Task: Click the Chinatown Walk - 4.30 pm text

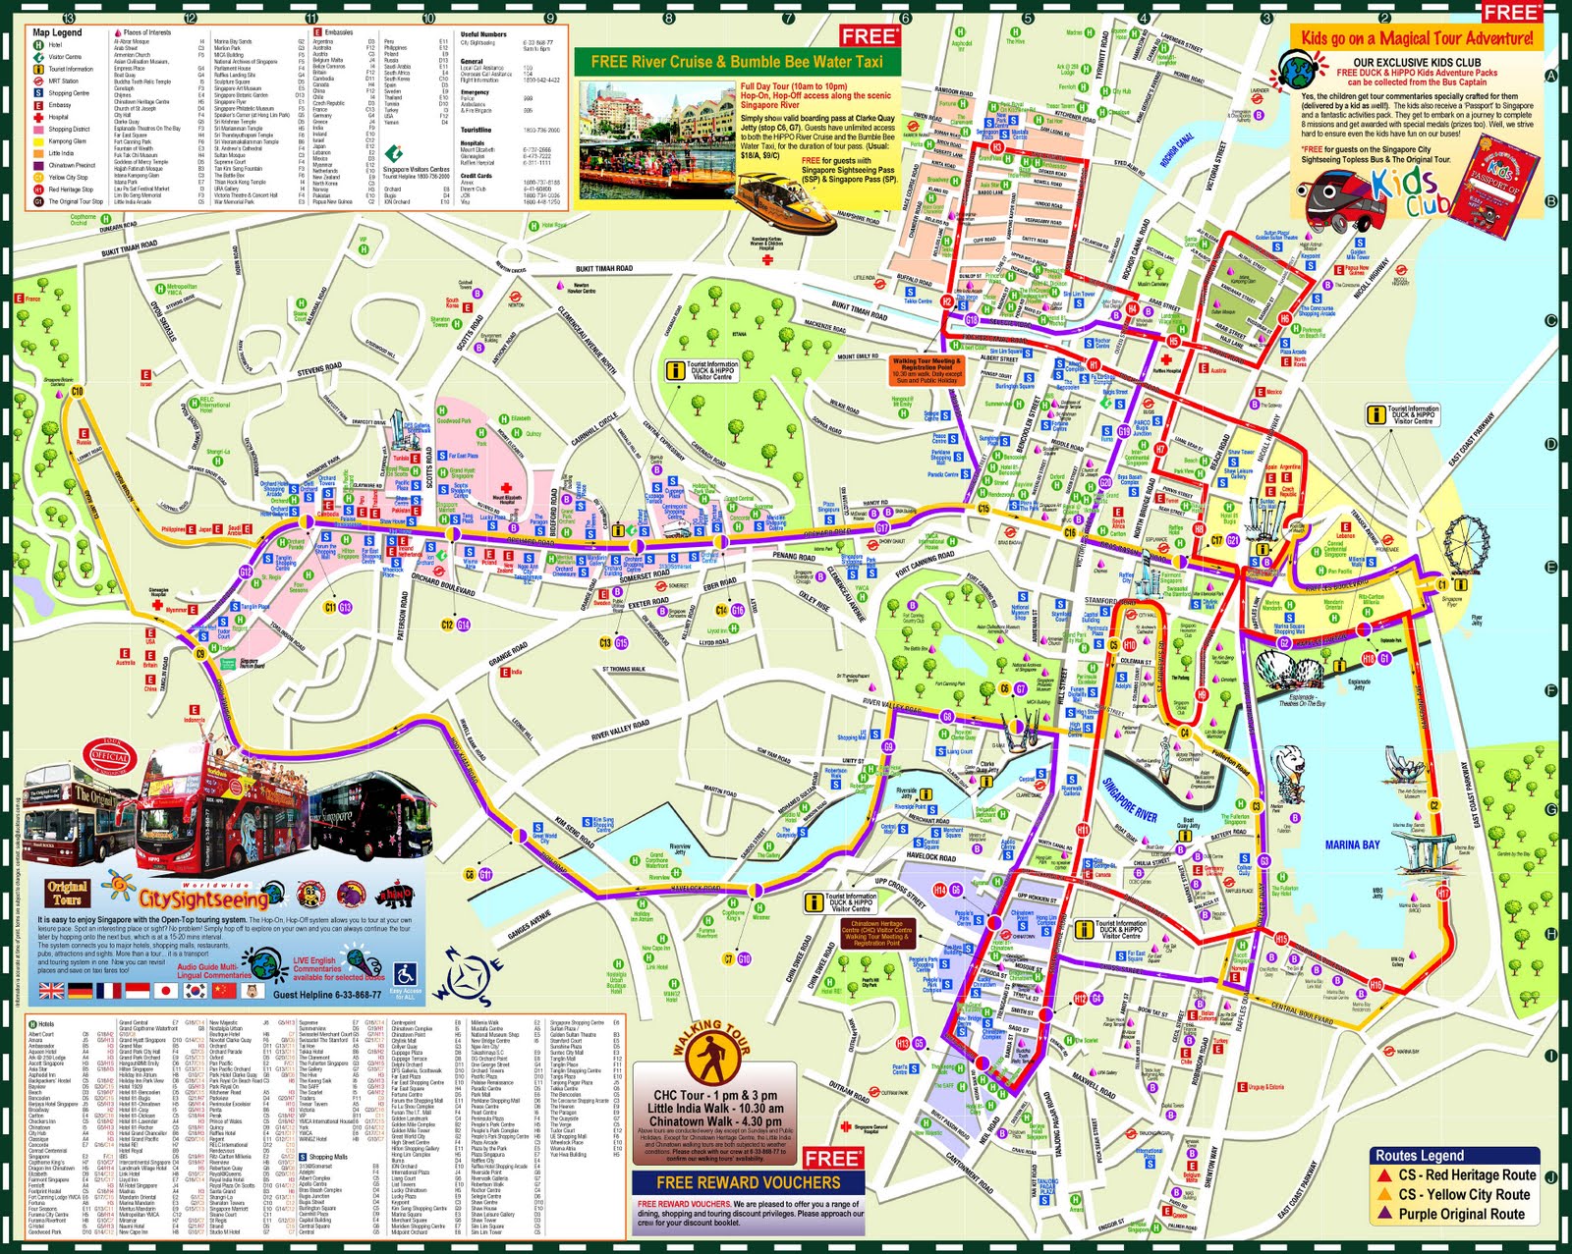Action: pyautogui.click(x=715, y=1121)
